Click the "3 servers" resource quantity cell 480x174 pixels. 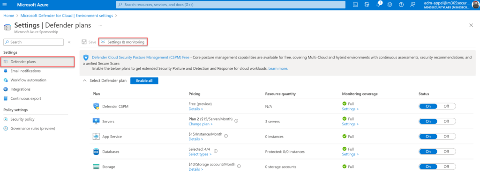click(272, 122)
